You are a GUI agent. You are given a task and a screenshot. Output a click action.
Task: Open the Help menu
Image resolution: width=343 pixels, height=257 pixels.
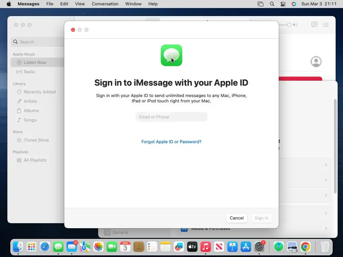point(153,4)
